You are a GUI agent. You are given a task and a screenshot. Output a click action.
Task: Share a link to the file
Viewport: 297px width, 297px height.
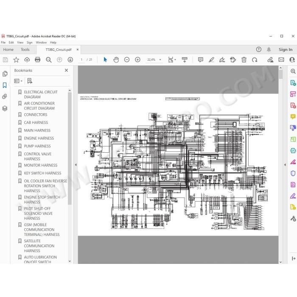point(270,60)
